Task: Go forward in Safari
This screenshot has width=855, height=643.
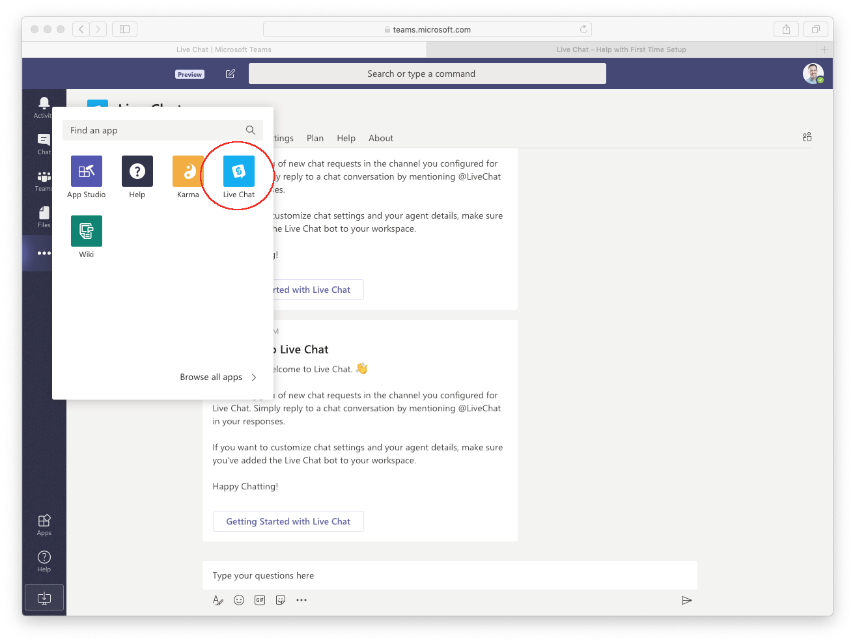Action: click(98, 29)
